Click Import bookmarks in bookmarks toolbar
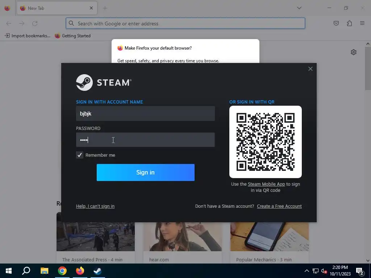The height and width of the screenshot is (278, 371). (x=28, y=36)
